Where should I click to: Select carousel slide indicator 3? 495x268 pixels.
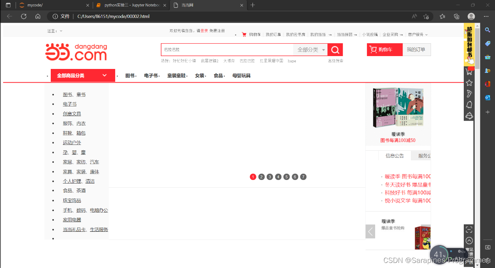(x=270, y=177)
